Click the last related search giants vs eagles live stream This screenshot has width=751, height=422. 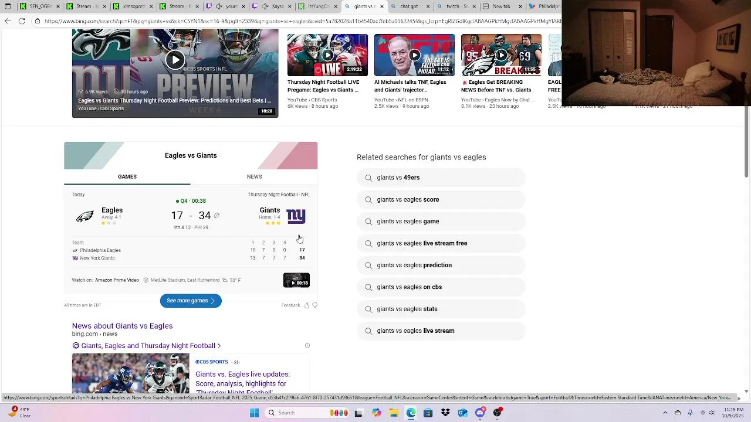tap(441, 331)
